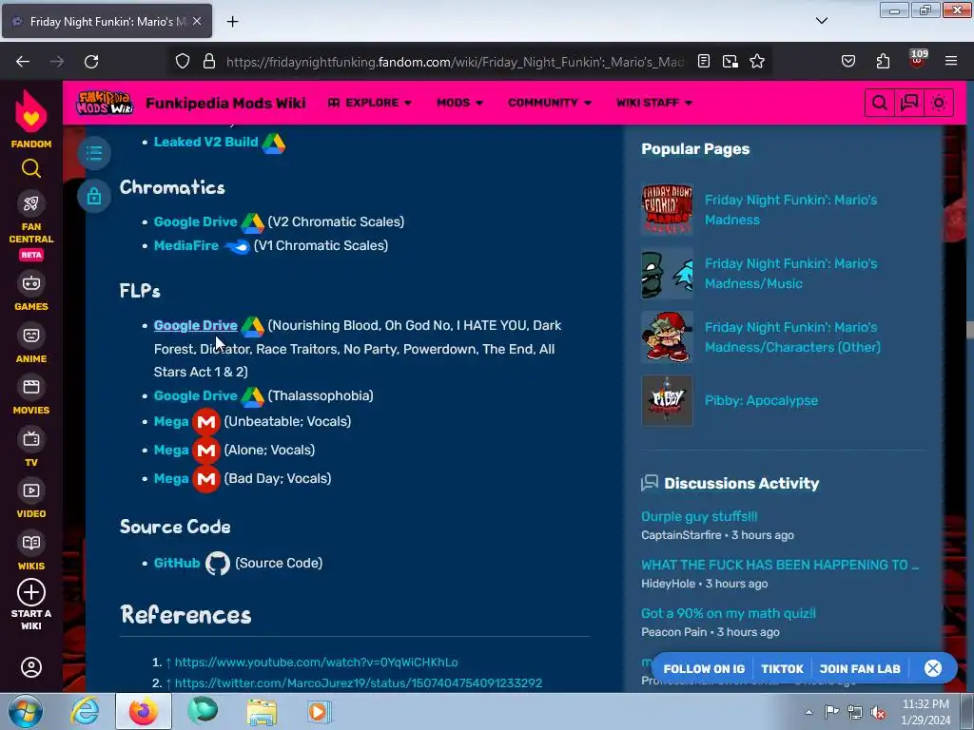Open Mega link for Alone vocals
Screen dimensions: 974x730
171,450
